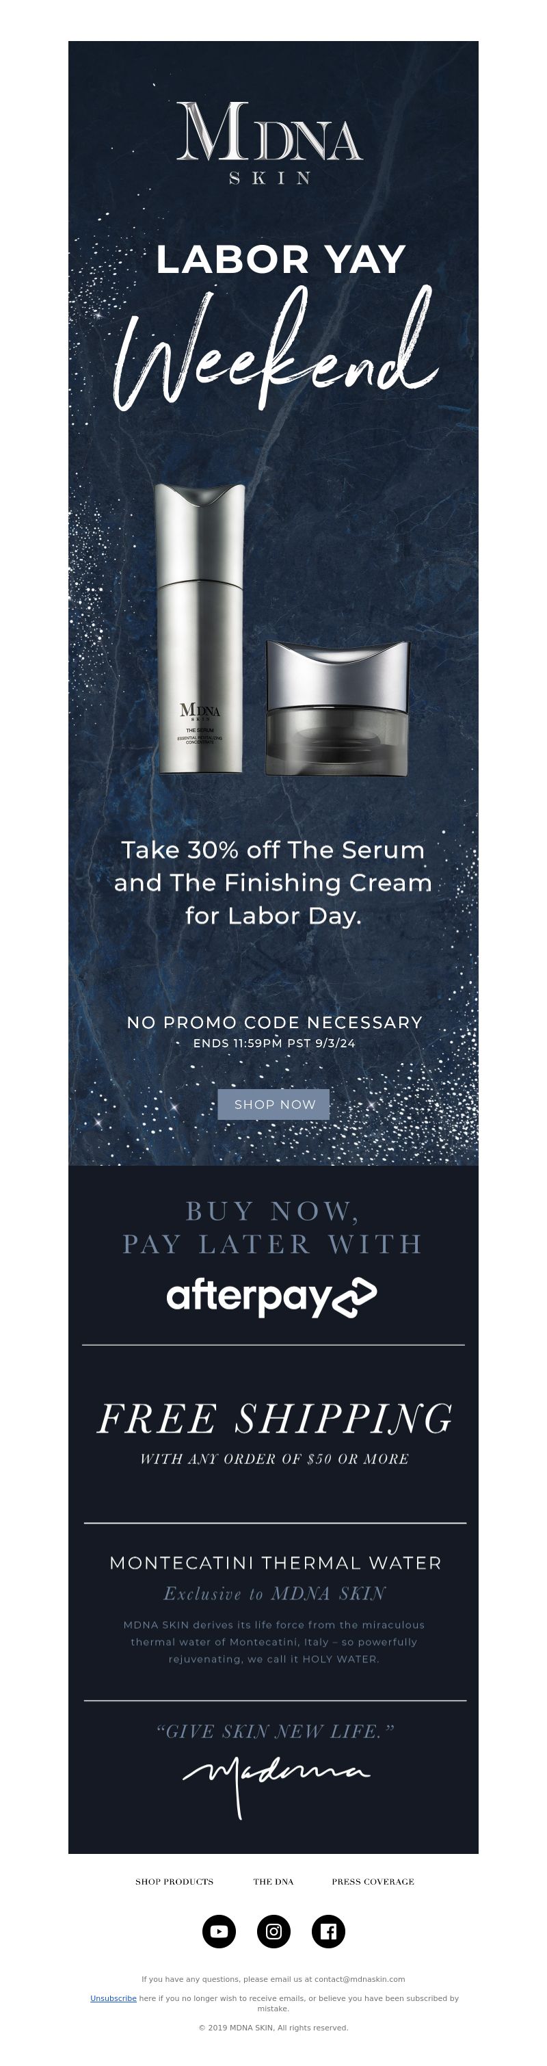This screenshot has width=547, height=2066.
Task: Click the MONTECATINI THERMAL WATER heading
Action: pos(275,1562)
